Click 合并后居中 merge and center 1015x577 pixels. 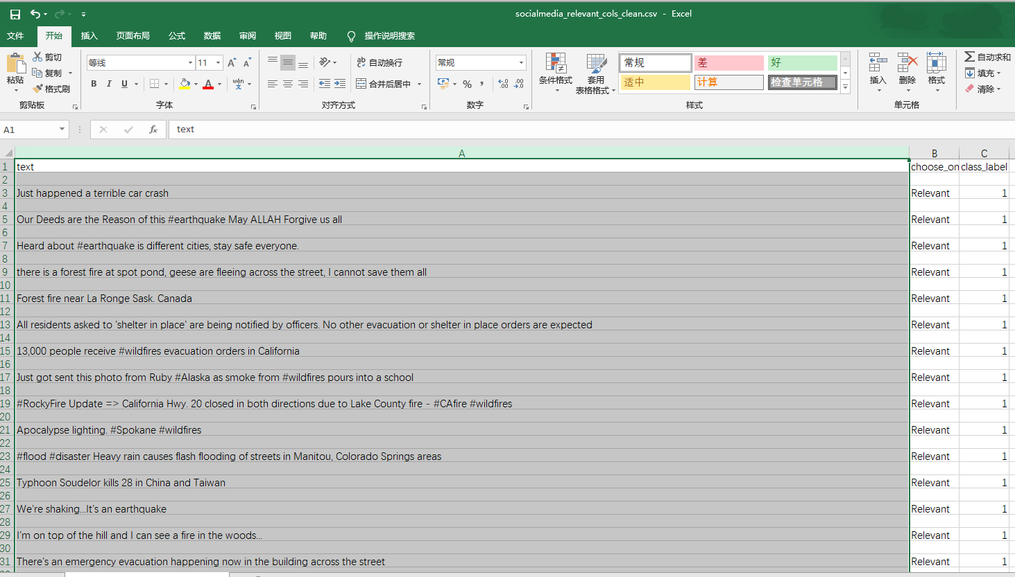(384, 84)
